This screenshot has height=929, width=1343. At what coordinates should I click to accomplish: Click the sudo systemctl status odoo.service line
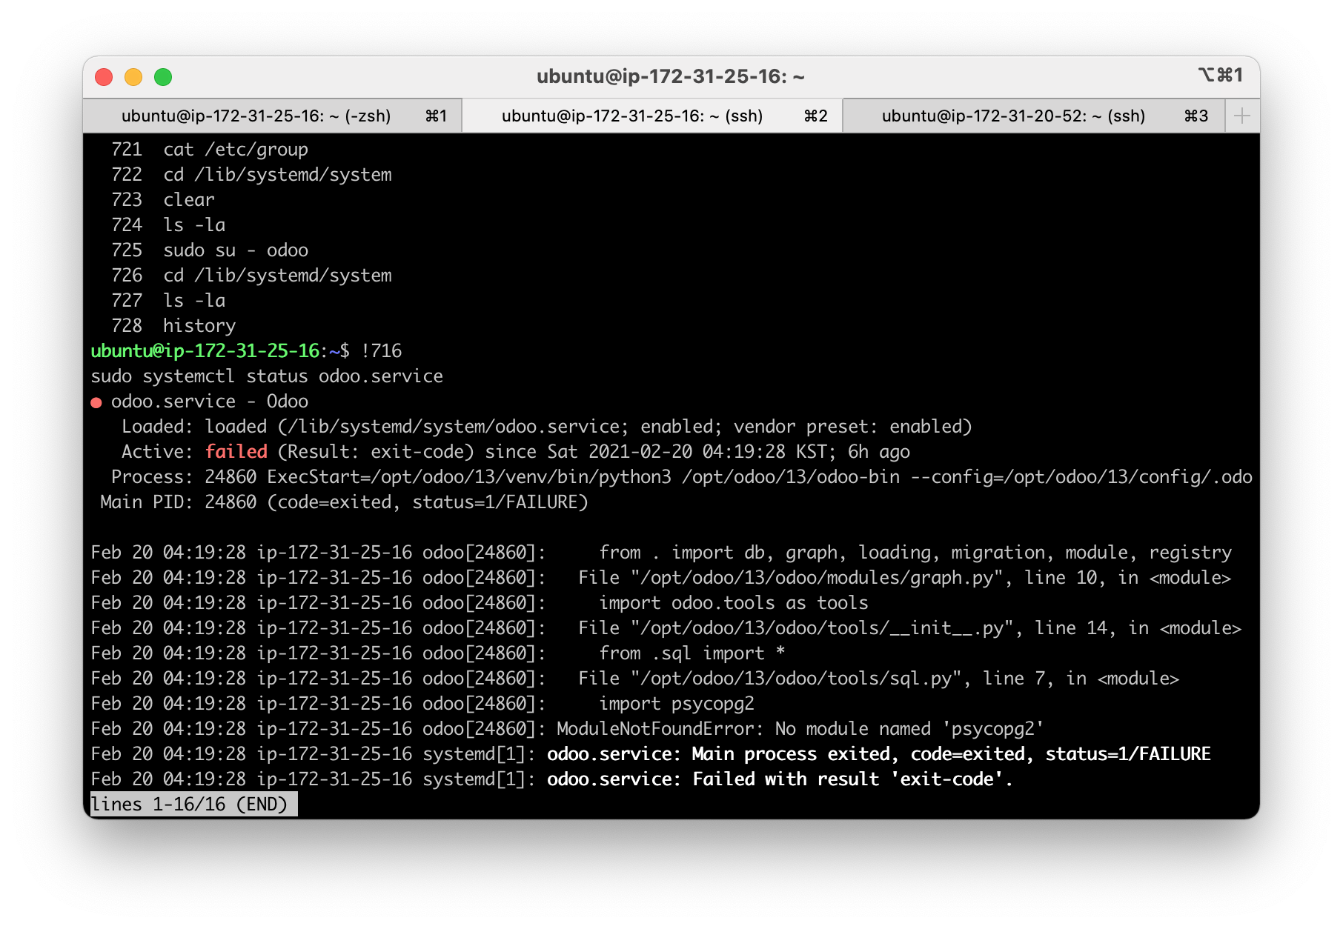click(267, 376)
